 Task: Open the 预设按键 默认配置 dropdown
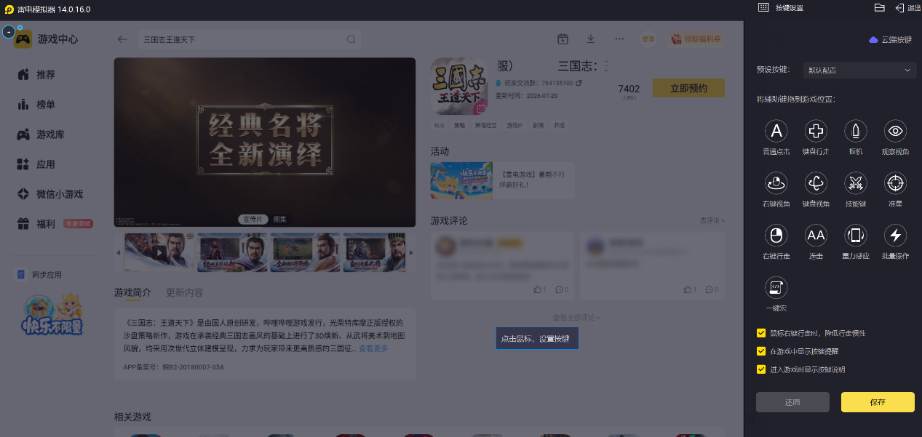click(859, 70)
